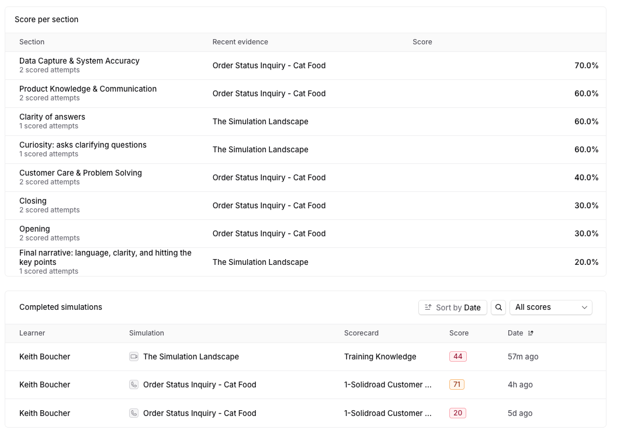Click the 70.0% score value
Screen dimensions: 617x437
coord(586,65)
